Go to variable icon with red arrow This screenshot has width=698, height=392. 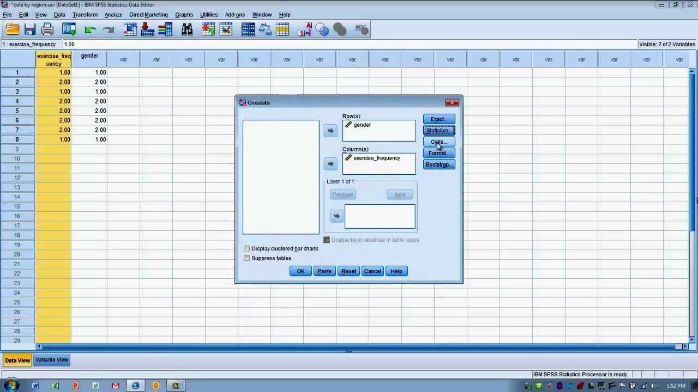(148, 30)
